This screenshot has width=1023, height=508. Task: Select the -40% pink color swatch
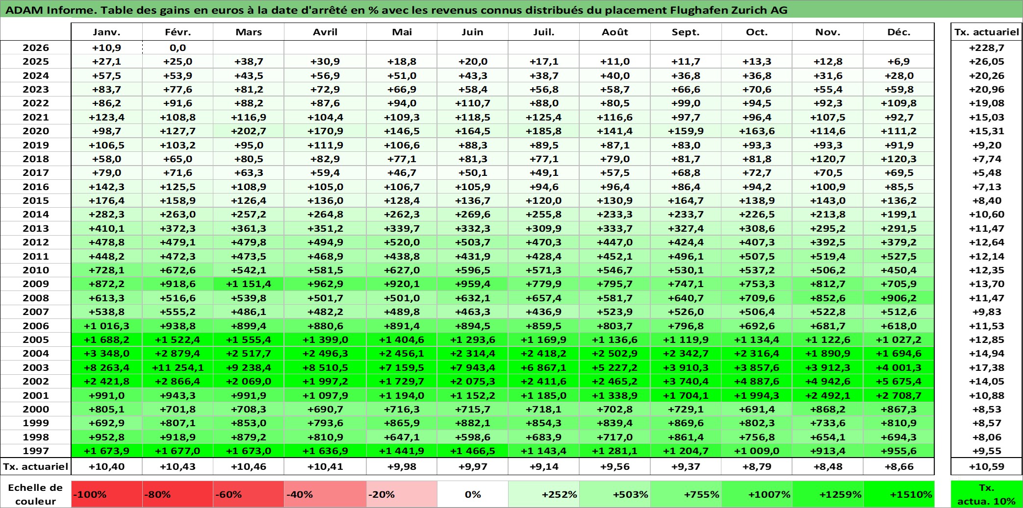coord(325,494)
